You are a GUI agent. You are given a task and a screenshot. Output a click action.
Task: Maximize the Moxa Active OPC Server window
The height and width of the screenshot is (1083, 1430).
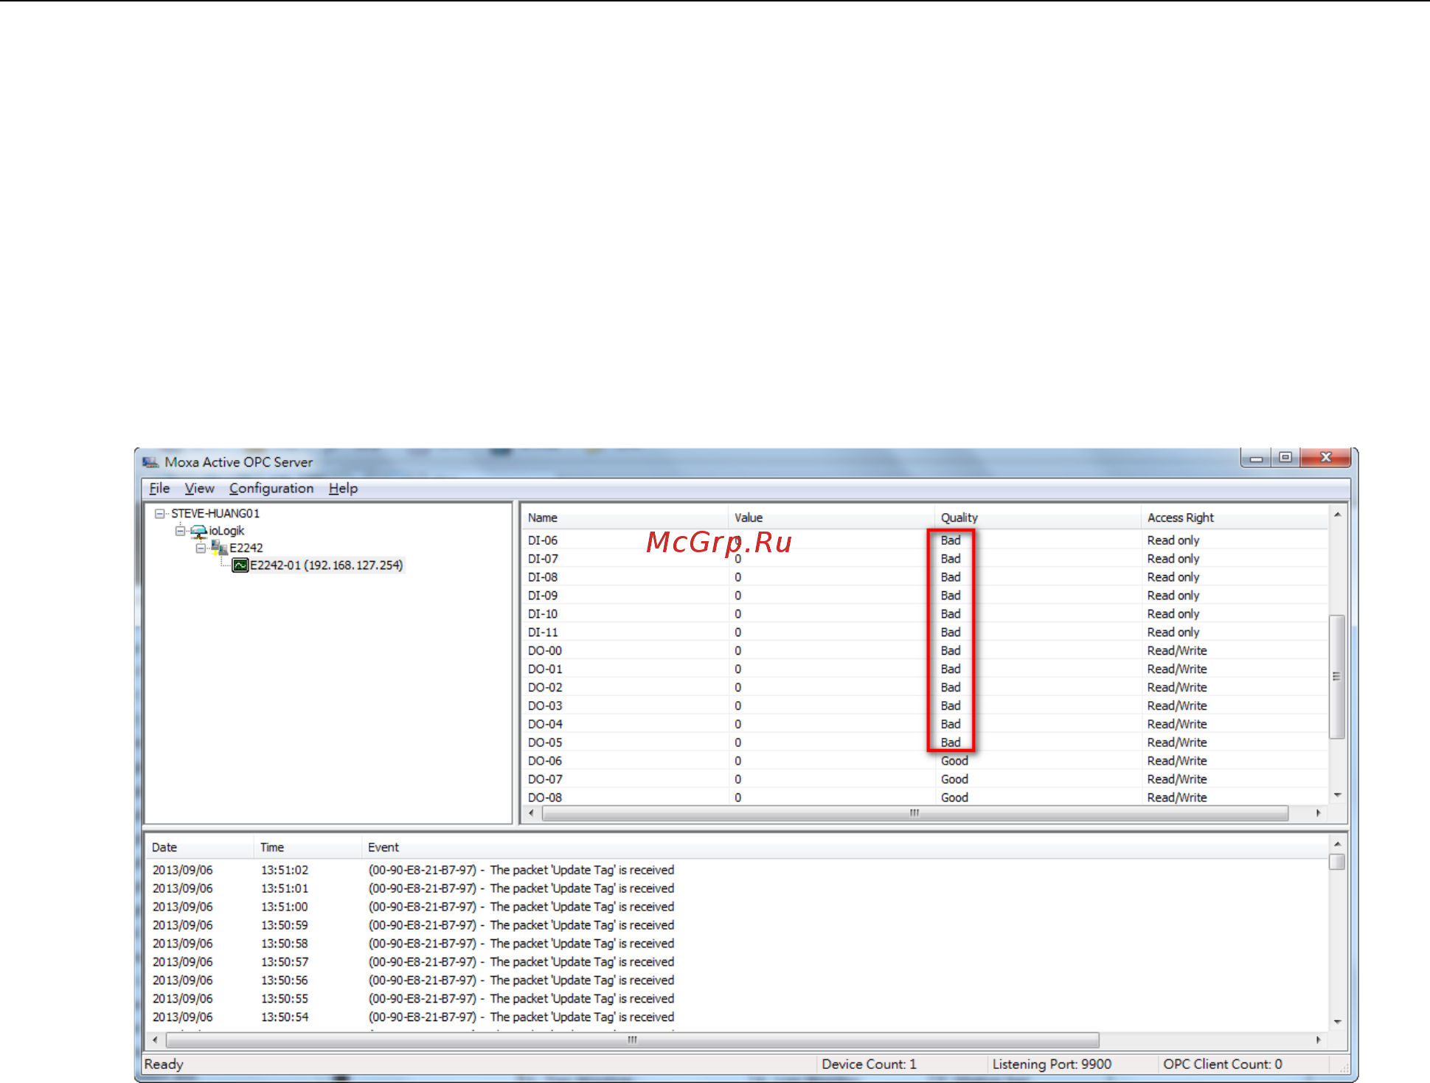[x=1285, y=458]
